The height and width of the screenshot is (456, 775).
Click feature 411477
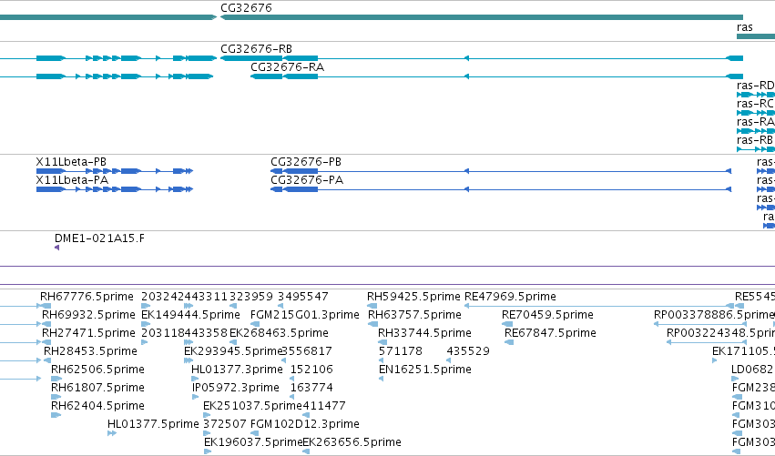point(323,406)
